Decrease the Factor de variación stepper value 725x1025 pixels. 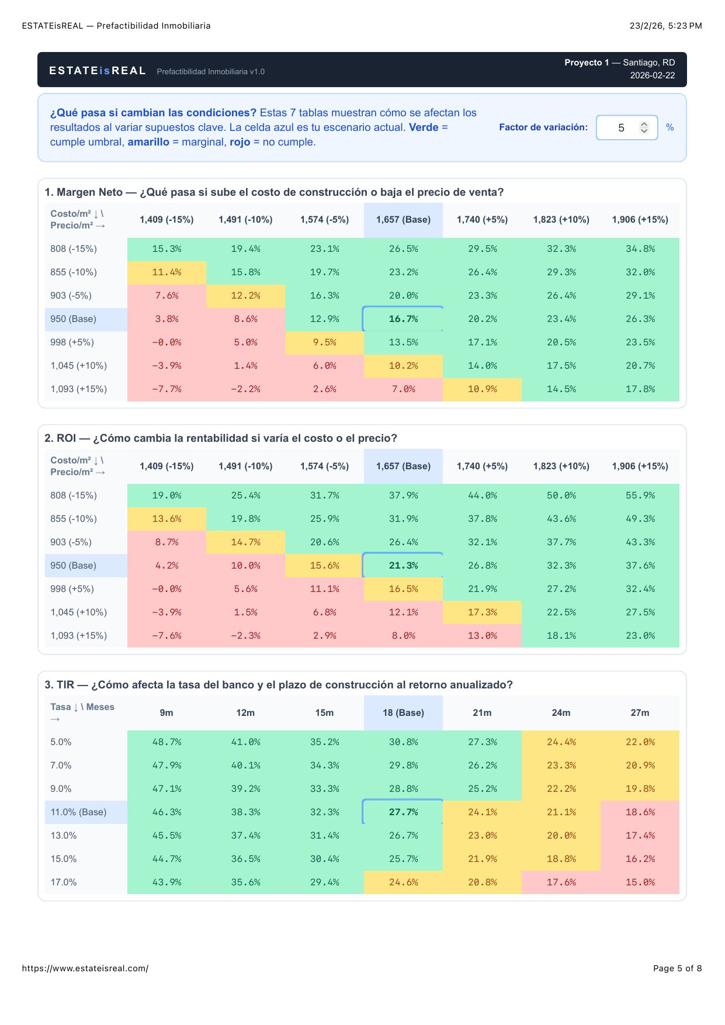pos(644,131)
